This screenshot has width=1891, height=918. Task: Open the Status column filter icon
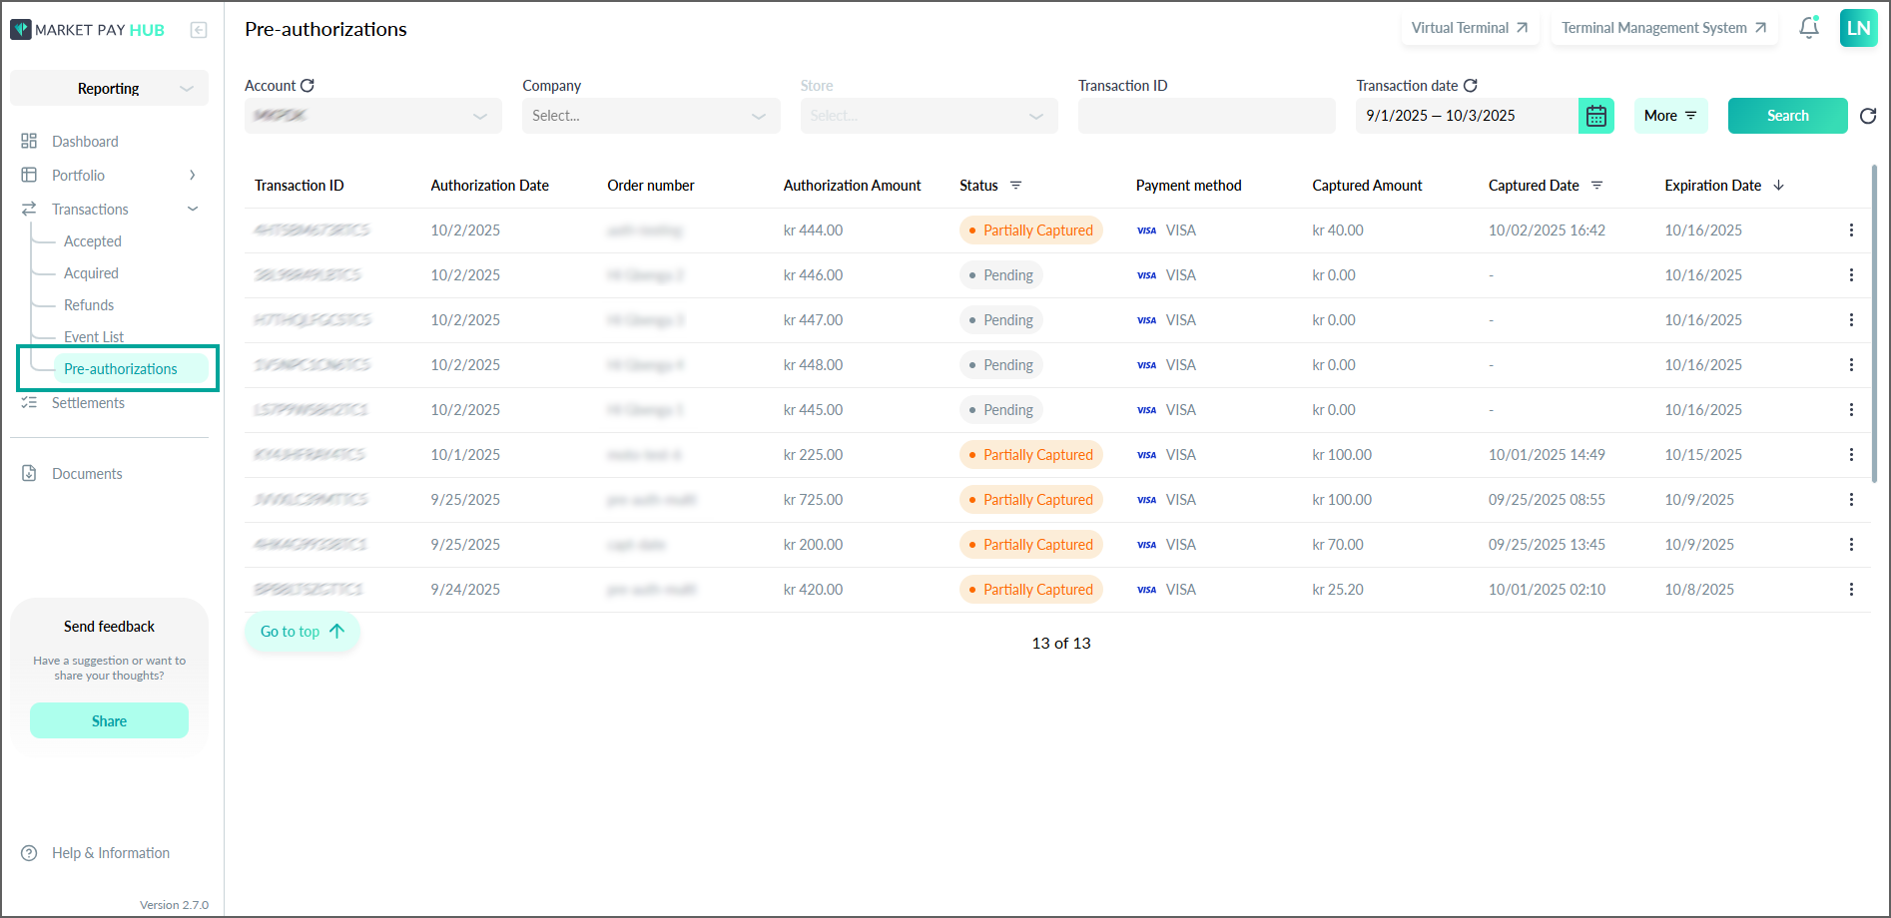(1015, 186)
